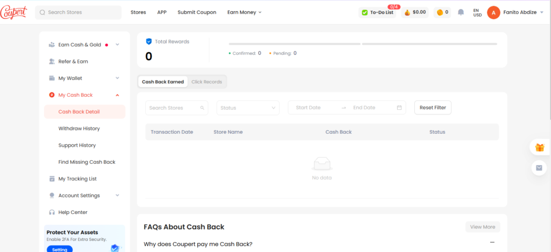
Task: Click the My Cash Back red icon
Action: coord(52,95)
